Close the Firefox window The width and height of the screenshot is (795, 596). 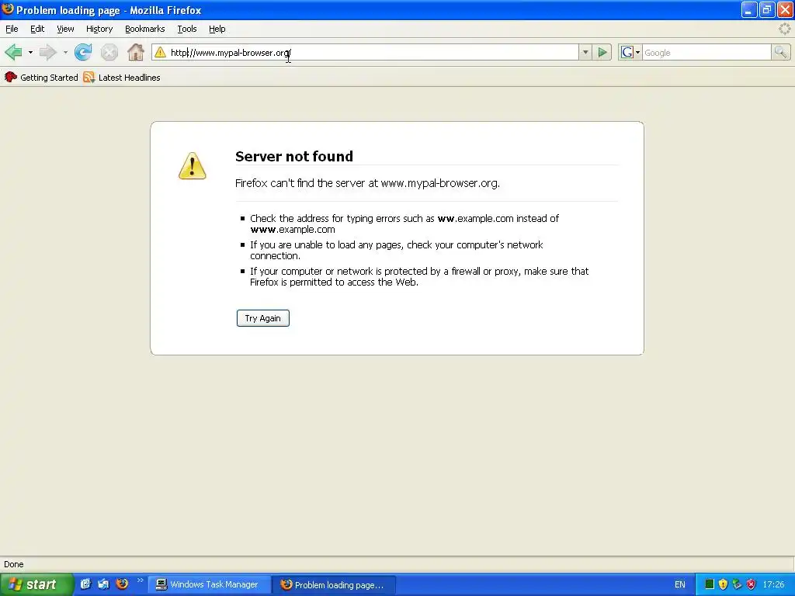[x=784, y=9]
